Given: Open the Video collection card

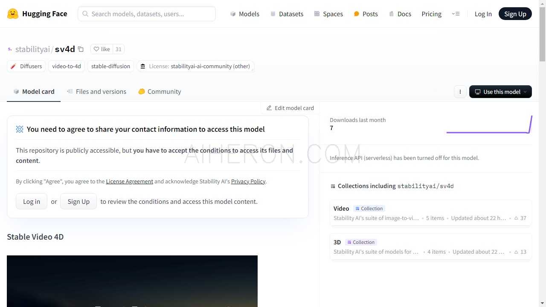Looking at the screenshot, I should (x=430, y=213).
